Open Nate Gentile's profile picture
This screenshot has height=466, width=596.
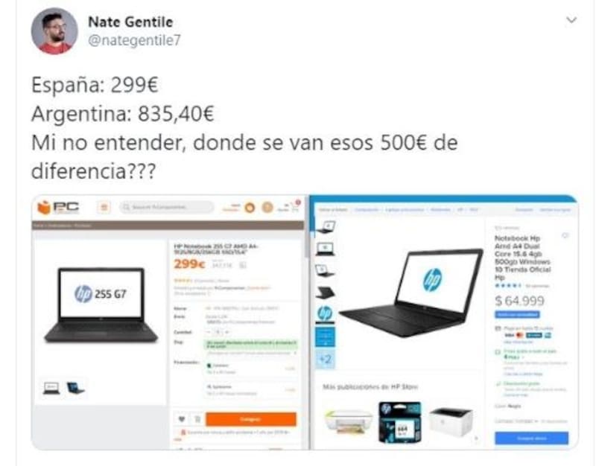tap(54, 31)
